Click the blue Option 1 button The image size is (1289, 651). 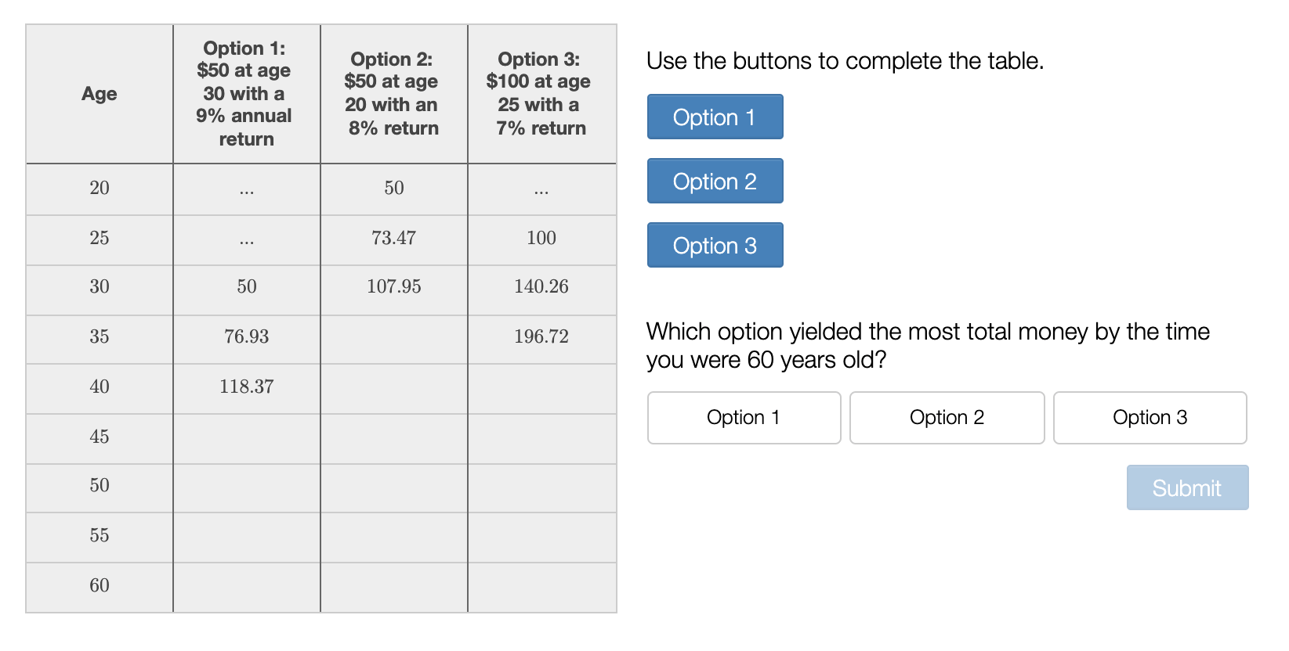(715, 117)
